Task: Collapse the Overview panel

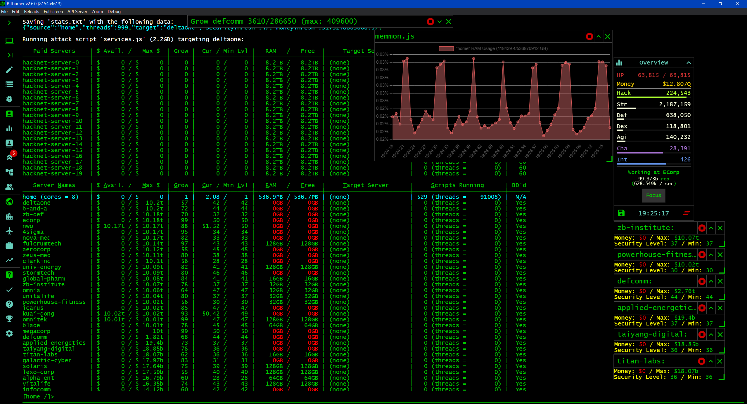Action: pos(689,62)
